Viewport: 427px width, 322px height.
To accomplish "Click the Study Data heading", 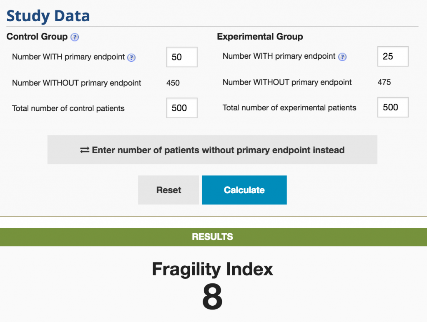I will coord(48,15).
